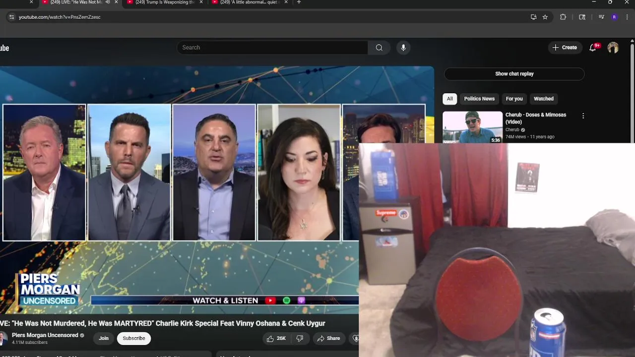Viewport: 635px width, 357px height.
Task: Select the For you filter chip
Action: coord(514,99)
